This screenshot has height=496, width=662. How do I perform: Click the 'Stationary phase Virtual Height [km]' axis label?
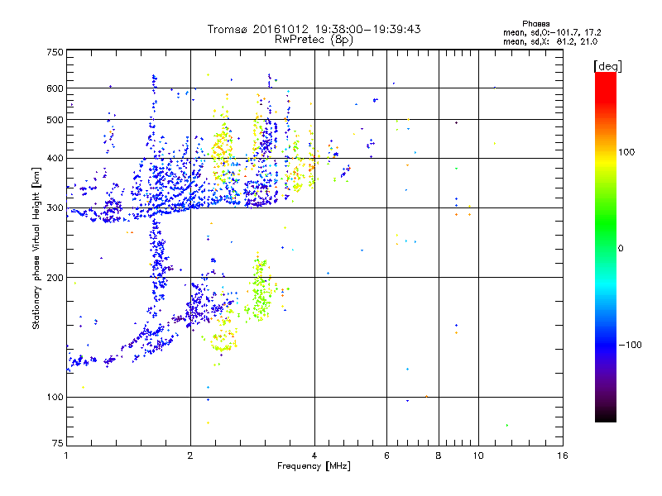tap(36, 249)
